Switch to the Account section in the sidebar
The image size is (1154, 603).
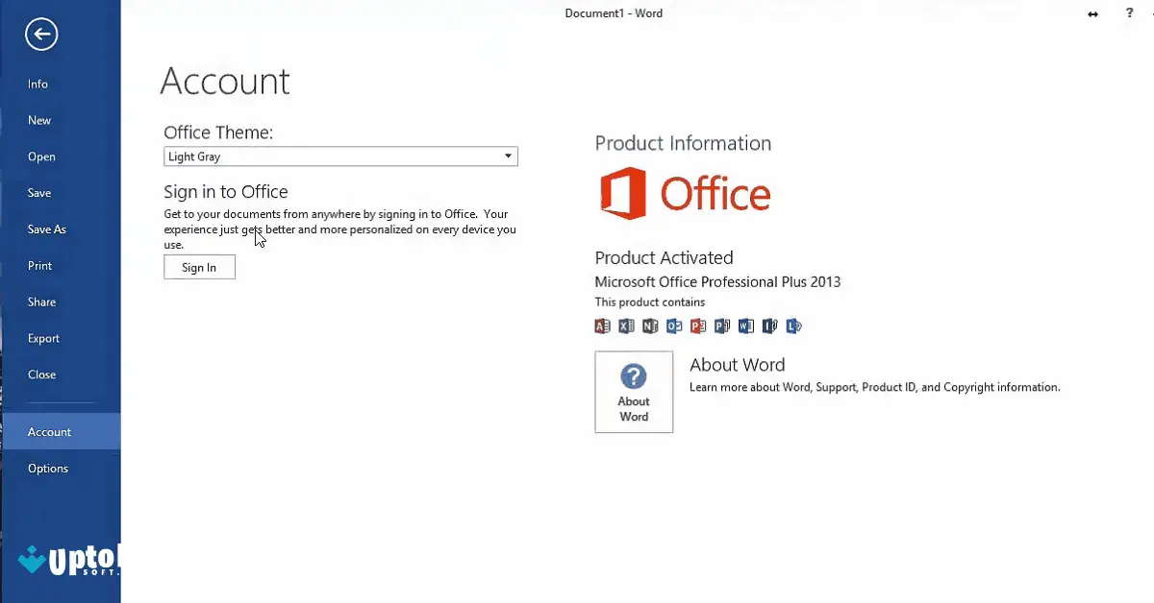49,431
